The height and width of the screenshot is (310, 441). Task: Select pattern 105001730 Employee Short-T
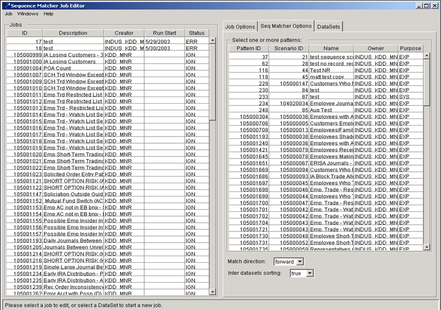click(x=326, y=236)
